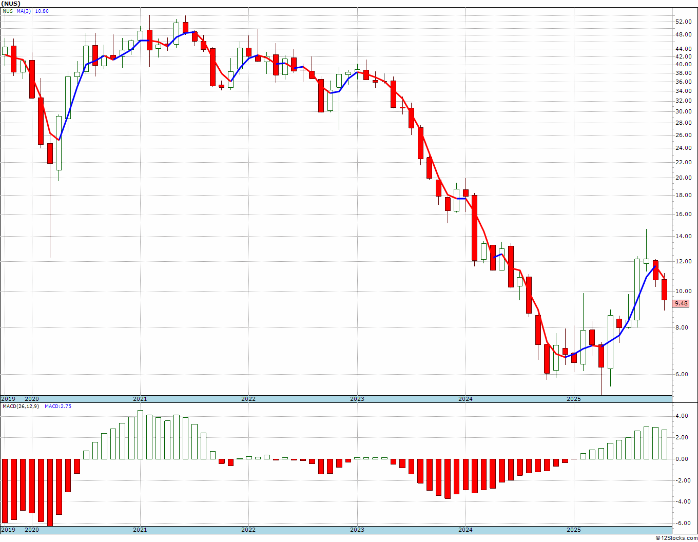
Task: Click the 14.00 price axis label
Action: [683, 237]
